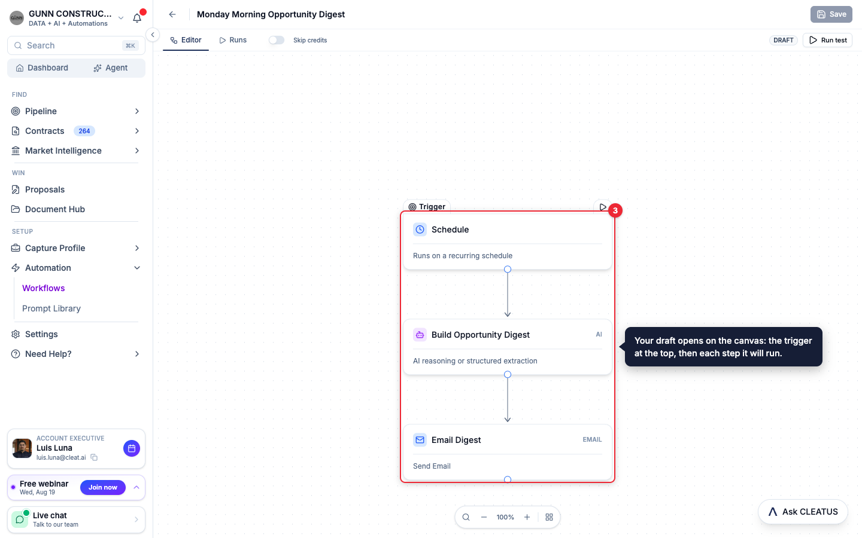Click the Contracts document icon
This screenshot has height=538, width=862.
tap(16, 131)
